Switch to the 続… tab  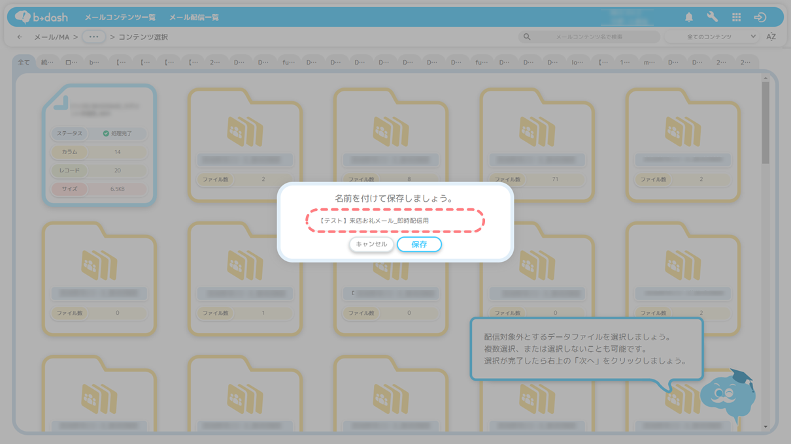pos(48,63)
